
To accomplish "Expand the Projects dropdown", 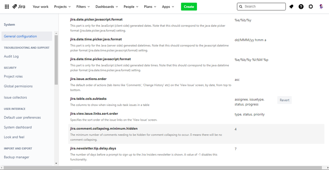I will pos(63,7).
